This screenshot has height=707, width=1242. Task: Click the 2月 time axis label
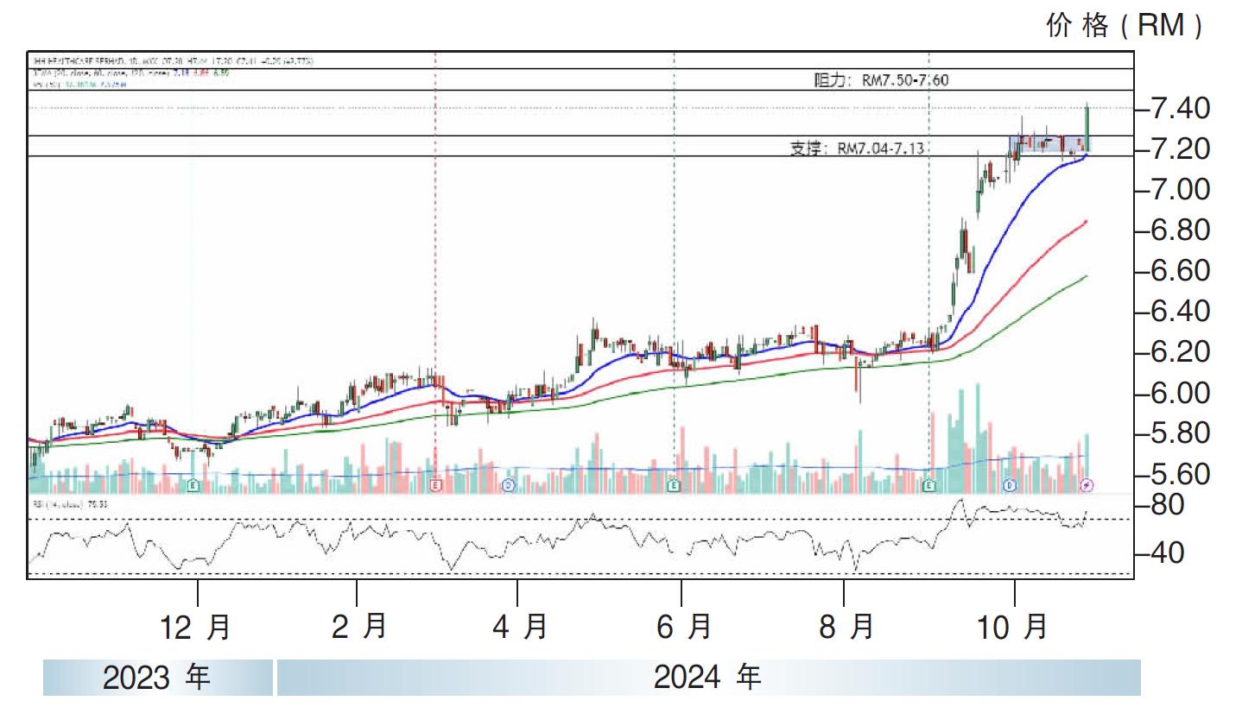pyautogui.click(x=360, y=626)
